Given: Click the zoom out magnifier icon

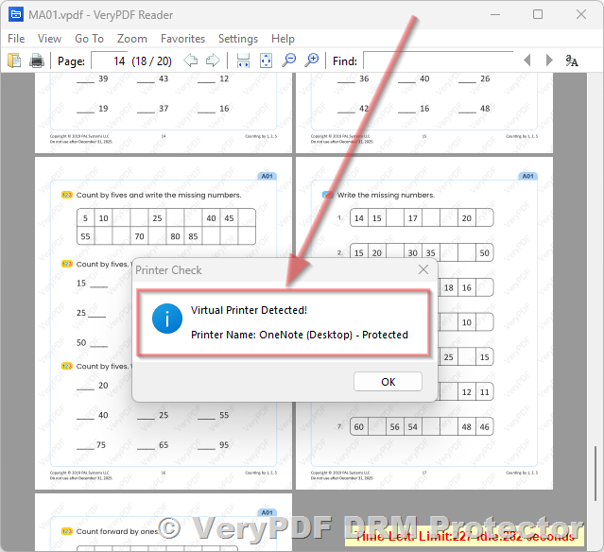Looking at the screenshot, I should [x=288, y=60].
